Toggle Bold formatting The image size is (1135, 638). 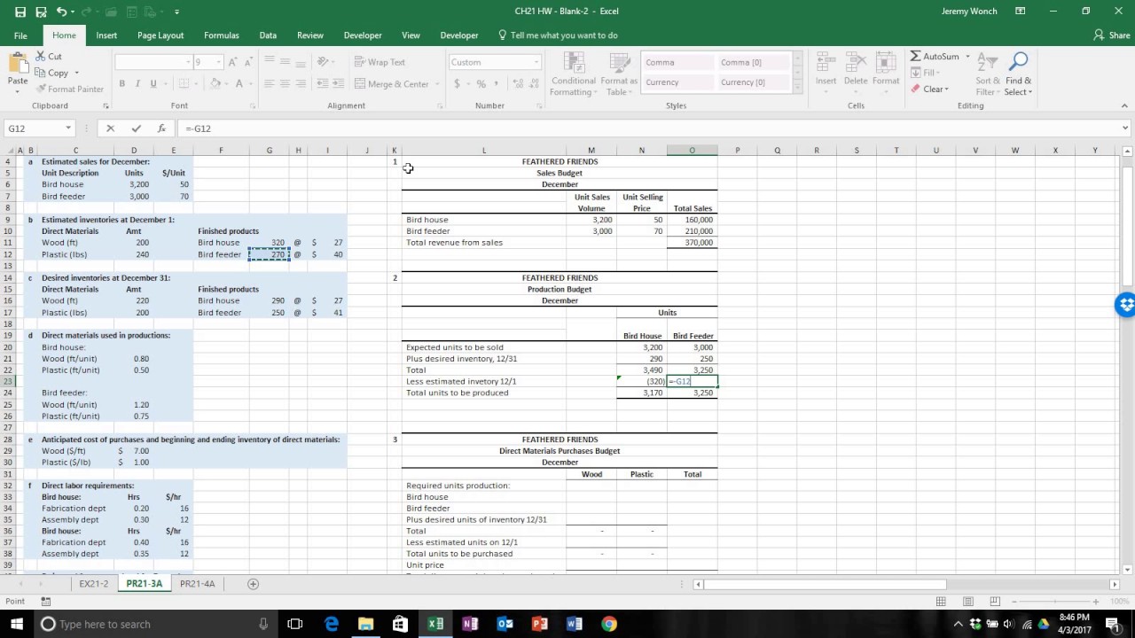122,84
